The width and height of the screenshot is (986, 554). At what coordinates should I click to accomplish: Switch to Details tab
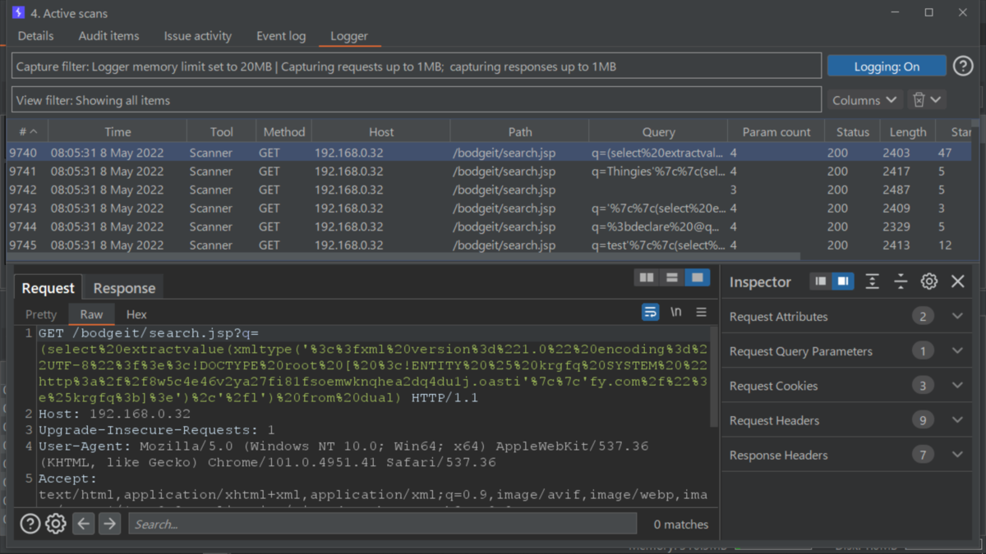(35, 36)
